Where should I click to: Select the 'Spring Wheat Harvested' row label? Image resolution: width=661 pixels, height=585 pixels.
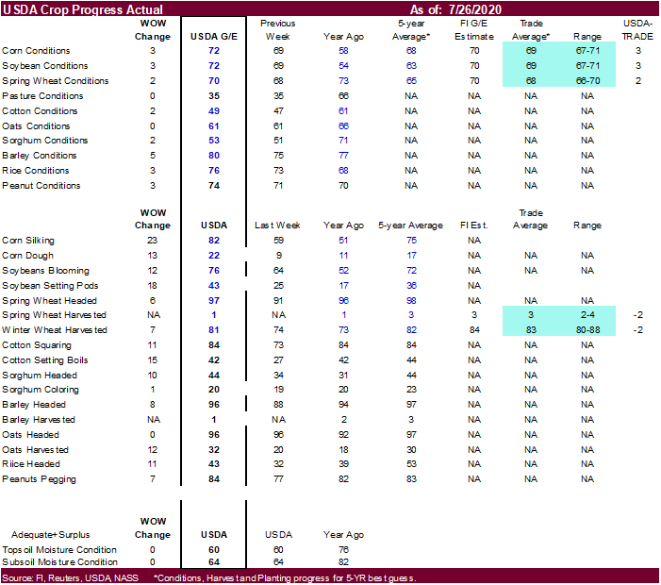(54, 315)
